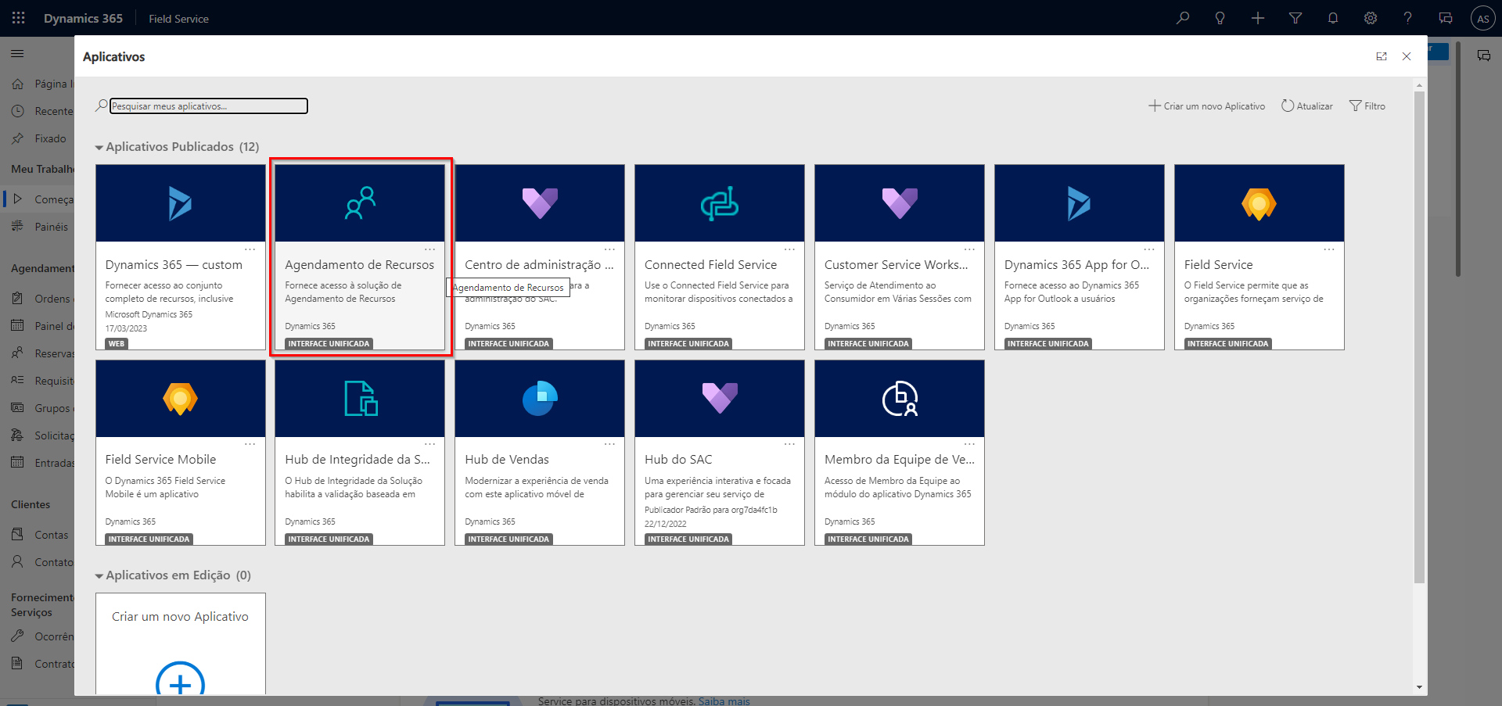Screen dimensions: 1502x706
Task: Open the chat panel icon in the top bar
Action: click(1446, 18)
